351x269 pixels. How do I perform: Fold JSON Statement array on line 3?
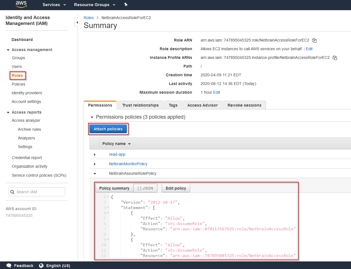click(108, 208)
